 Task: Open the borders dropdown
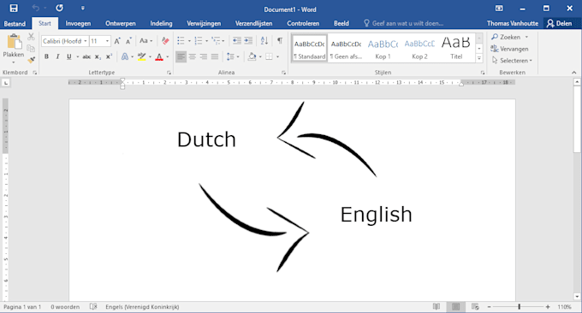point(277,56)
